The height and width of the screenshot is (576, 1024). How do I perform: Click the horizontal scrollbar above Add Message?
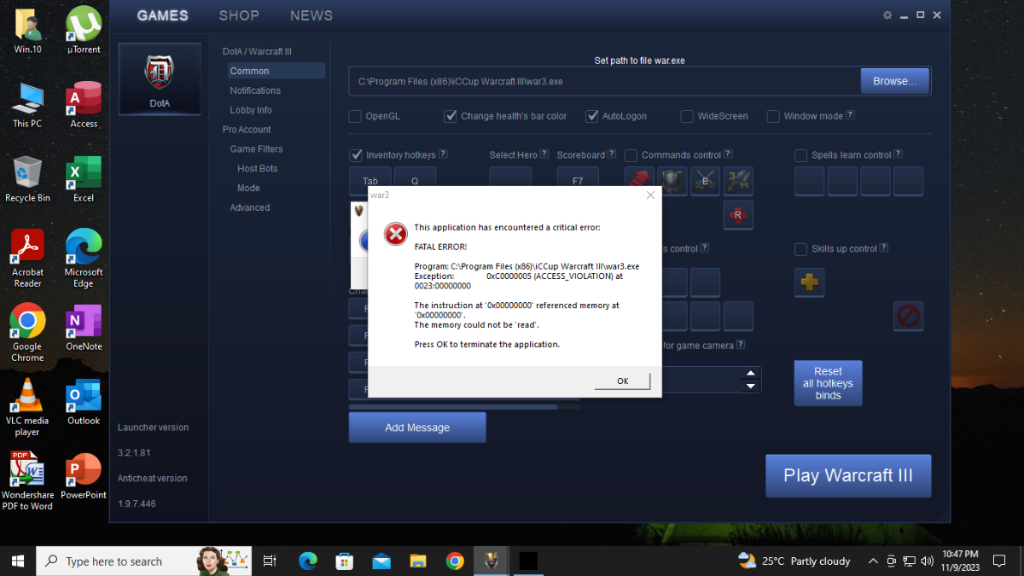point(452,407)
